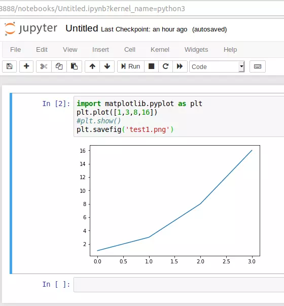Restart the kernel with circular arrow
Viewport: 284px width, 306px height.
165,66
